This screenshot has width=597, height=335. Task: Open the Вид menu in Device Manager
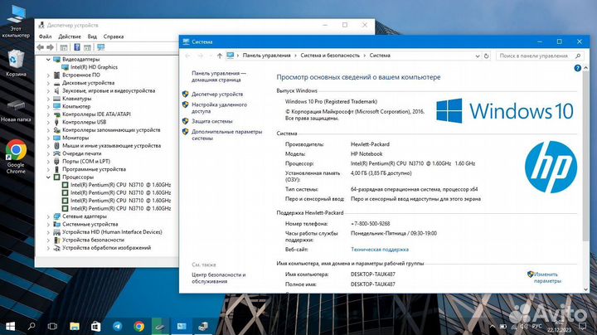92,36
